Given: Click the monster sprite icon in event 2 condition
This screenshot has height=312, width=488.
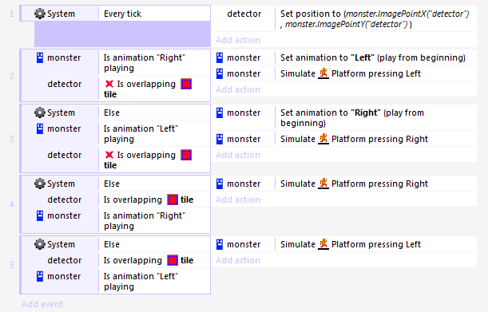Looking at the screenshot, I should point(40,57).
